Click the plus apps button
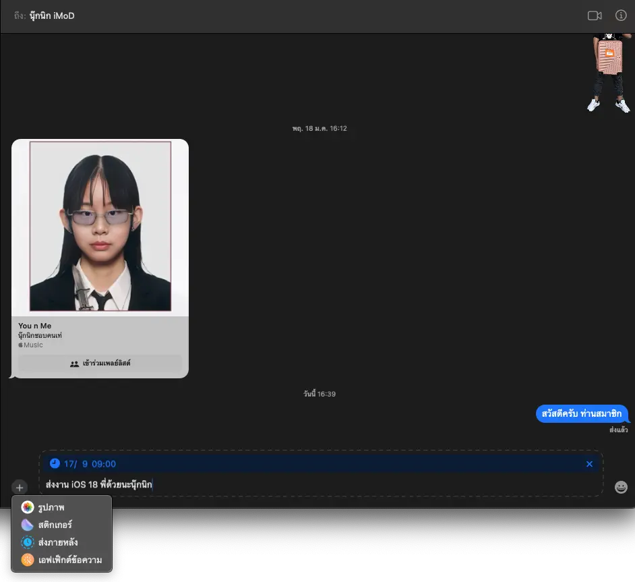635x582 pixels. 20,487
